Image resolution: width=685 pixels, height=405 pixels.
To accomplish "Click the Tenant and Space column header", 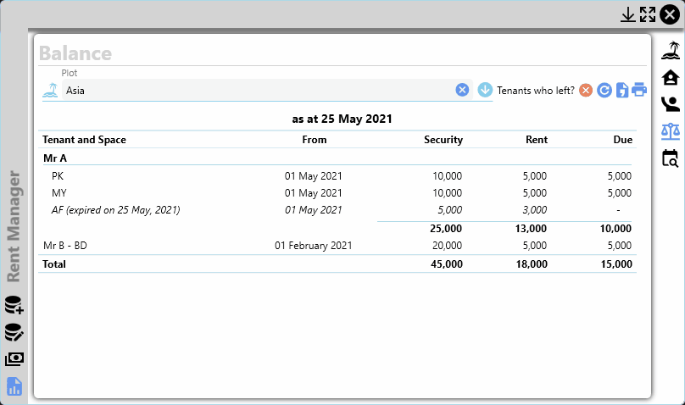I will 84,140.
